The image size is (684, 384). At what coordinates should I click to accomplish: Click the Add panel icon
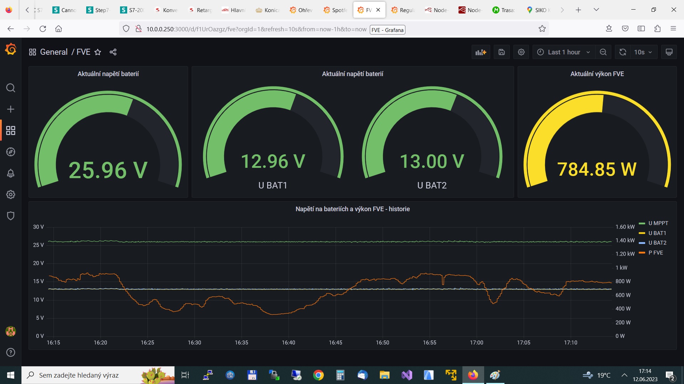coord(481,52)
